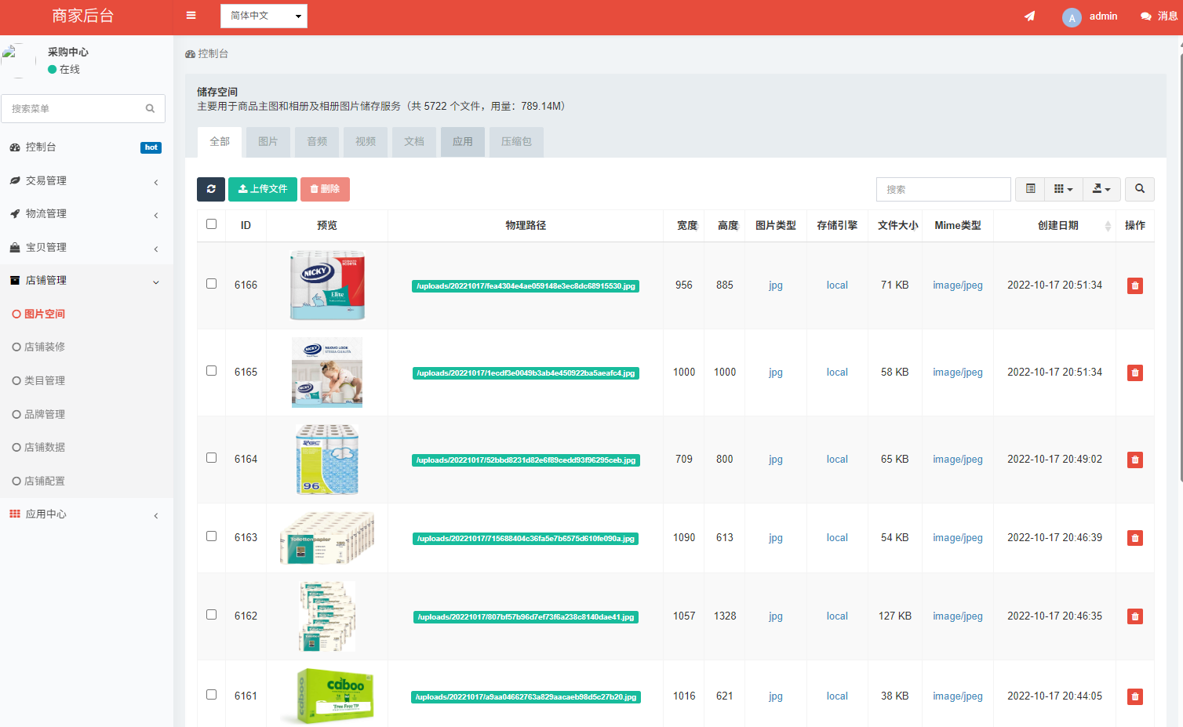The height and width of the screenshot is (727, 1183).
Task: Select the 压缩包 tab
Action: [516, 142]
